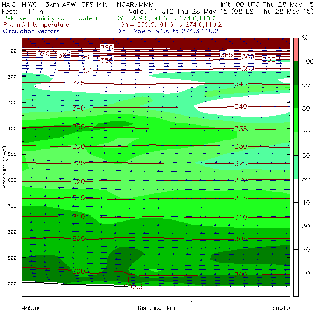Click the green XY coordinates text line
Viewport: 316px width, 316px height.
click(166, 18)
